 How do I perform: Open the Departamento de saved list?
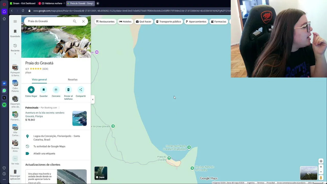click(x=15, y=102)
